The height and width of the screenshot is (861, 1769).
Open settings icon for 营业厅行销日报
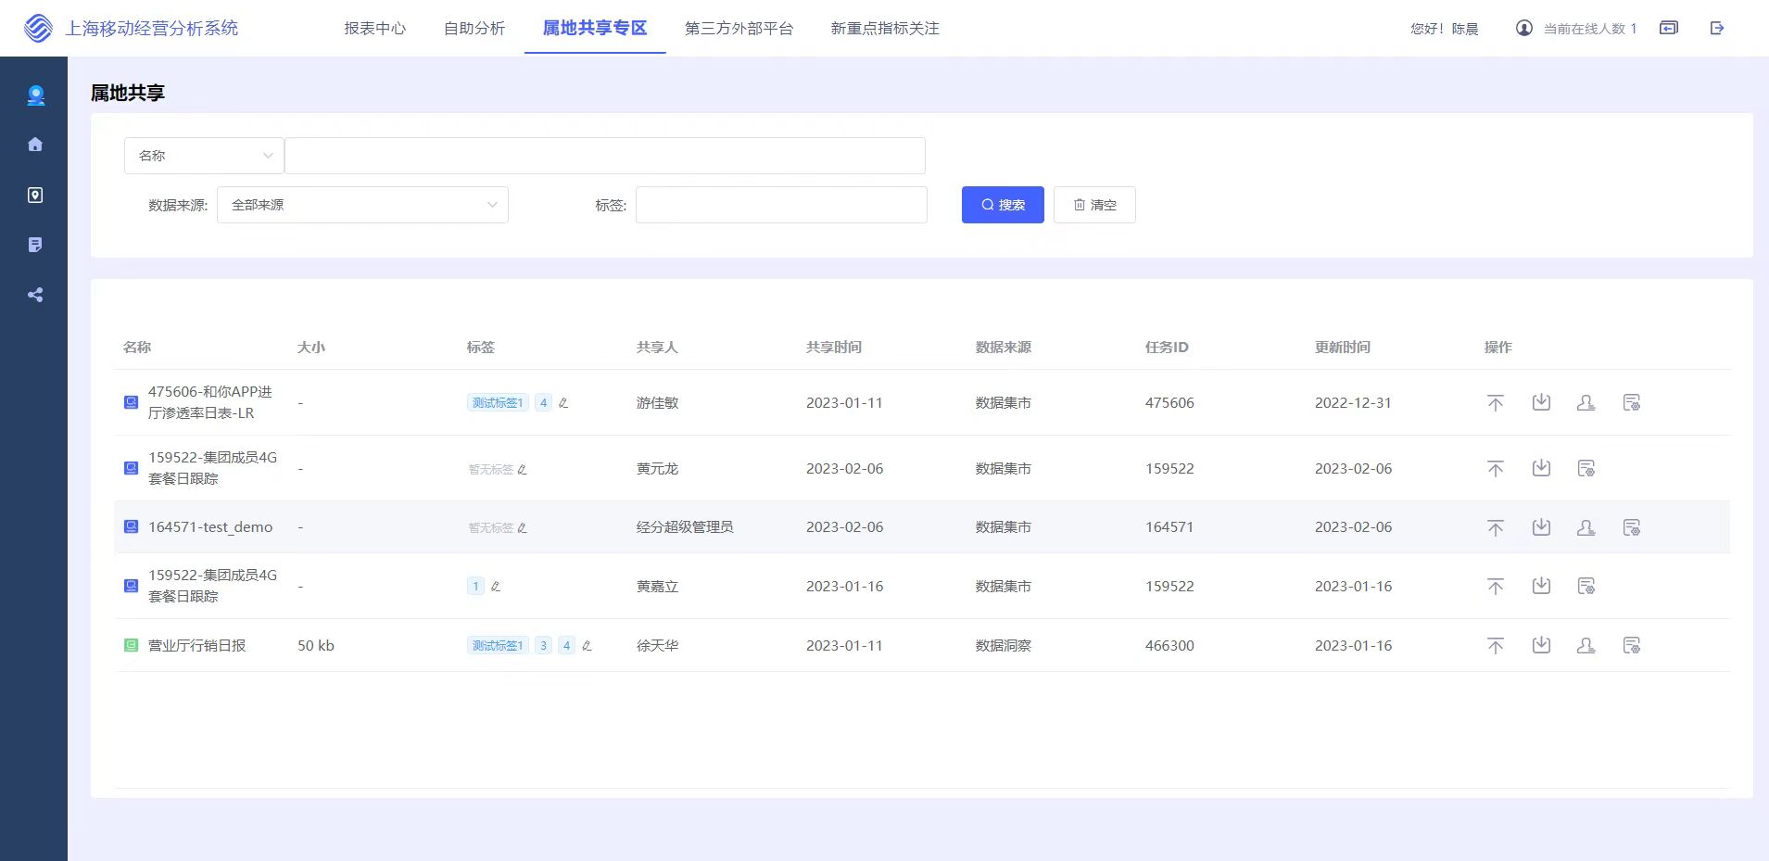[x=1632, y=645]
